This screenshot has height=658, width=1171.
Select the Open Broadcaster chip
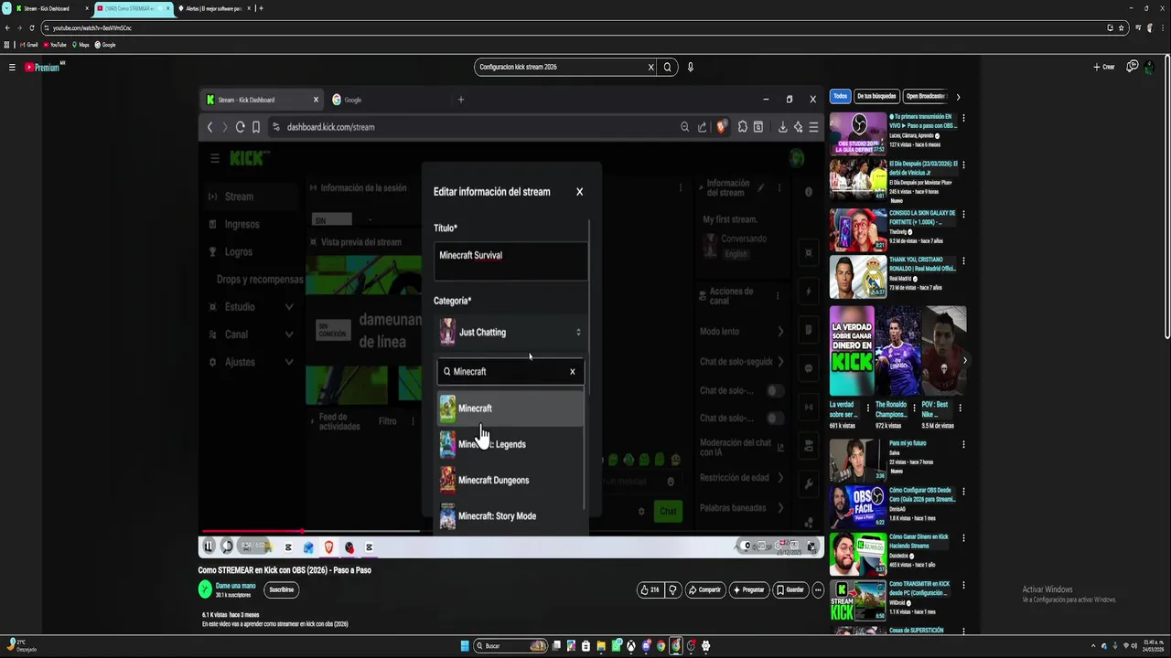925,96
